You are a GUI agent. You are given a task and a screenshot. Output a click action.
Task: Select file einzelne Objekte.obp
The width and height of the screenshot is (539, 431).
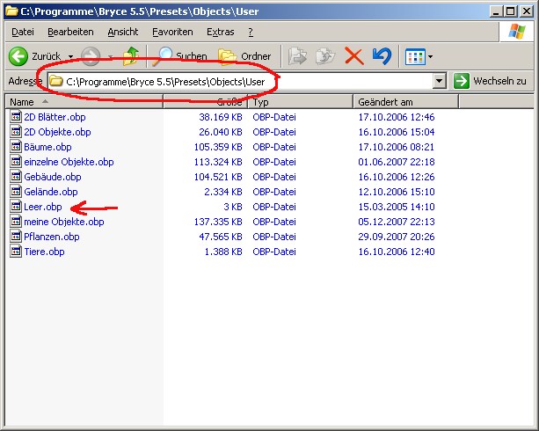click(69, 162)
